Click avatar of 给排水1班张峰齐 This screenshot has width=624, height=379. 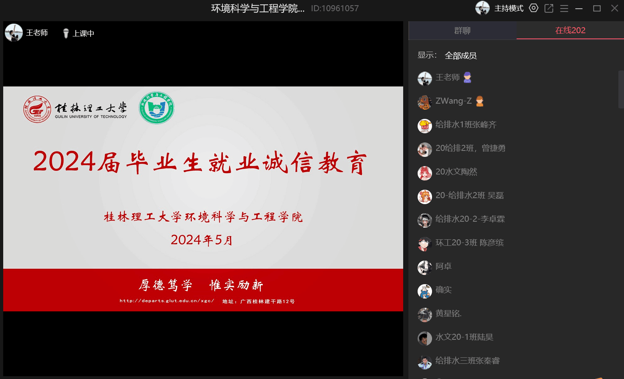(x=424, y=125)
